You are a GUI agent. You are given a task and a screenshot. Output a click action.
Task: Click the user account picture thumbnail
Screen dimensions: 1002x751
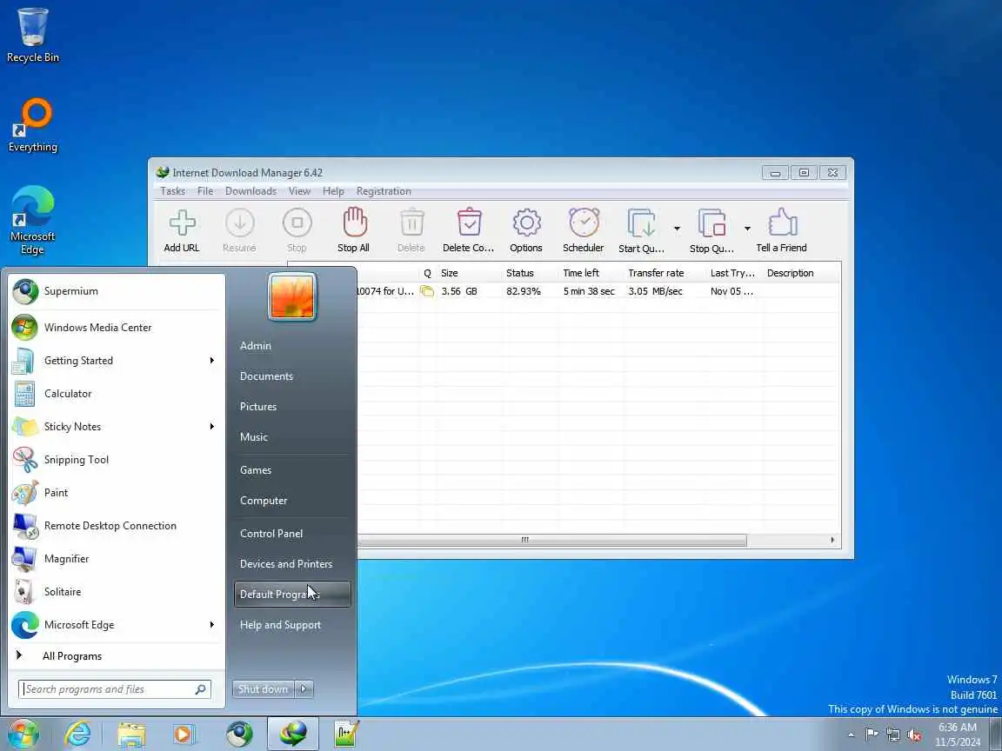[x=292, y=296]
